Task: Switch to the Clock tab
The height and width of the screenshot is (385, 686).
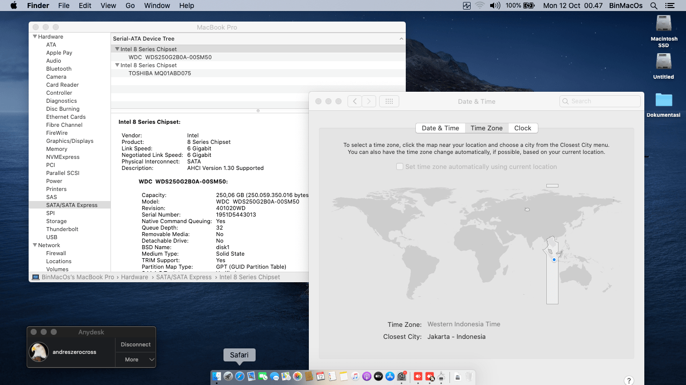Action: point(523,128)
